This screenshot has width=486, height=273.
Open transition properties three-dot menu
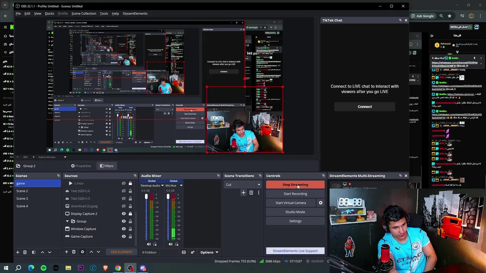pos(259,193)
